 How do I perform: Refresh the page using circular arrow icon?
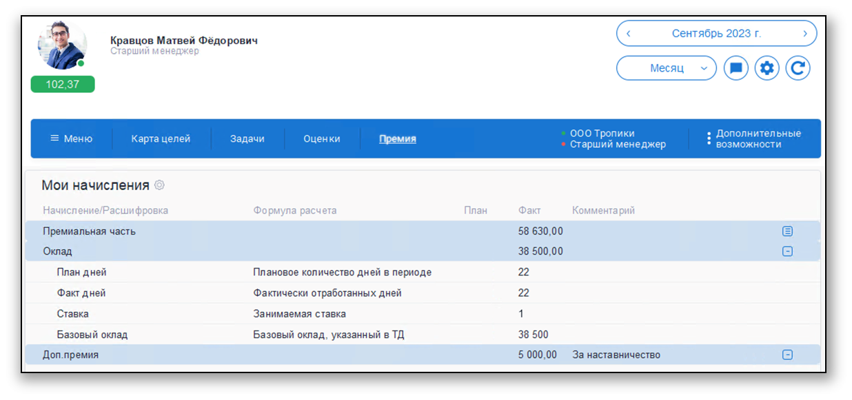(798, 67)
